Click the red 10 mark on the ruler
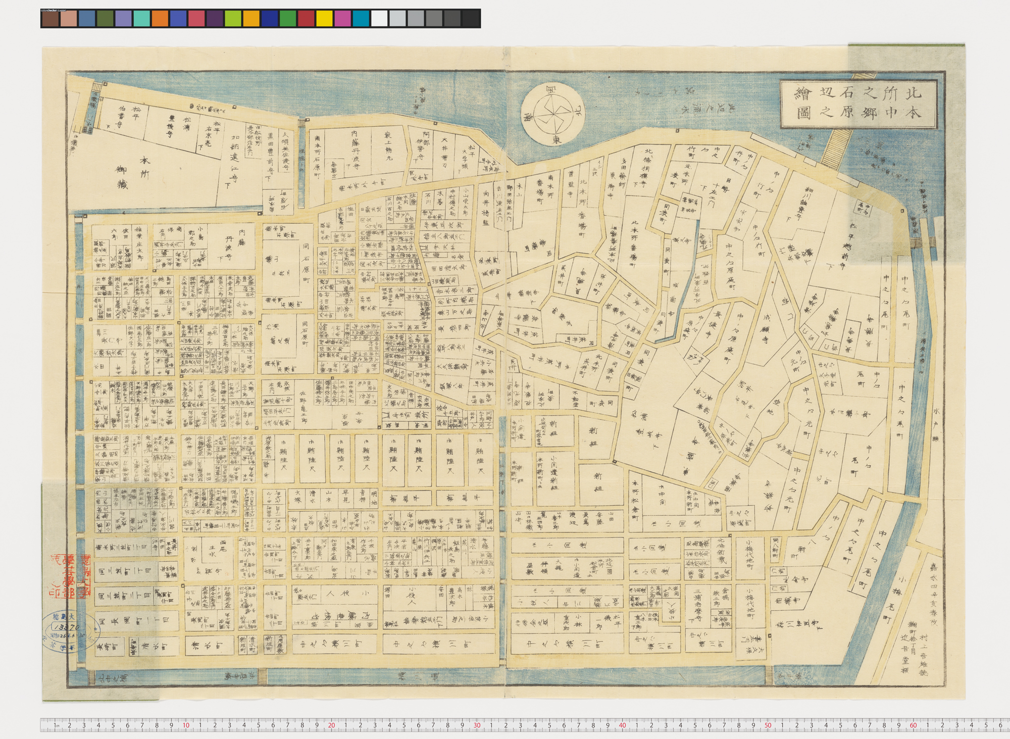Image resolution: width=1010 pixels, height=739 pixels. click(x=186, y=725)
